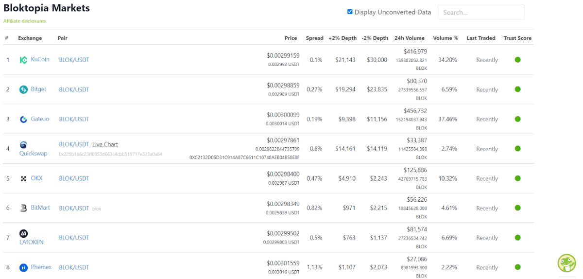Click the 'blok' tag next to BitMart pair

97,209
